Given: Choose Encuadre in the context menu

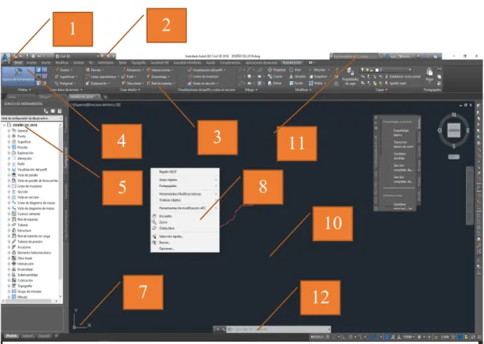Looking at the screenshot, I should pyautogui.click(x=185, y=216).
